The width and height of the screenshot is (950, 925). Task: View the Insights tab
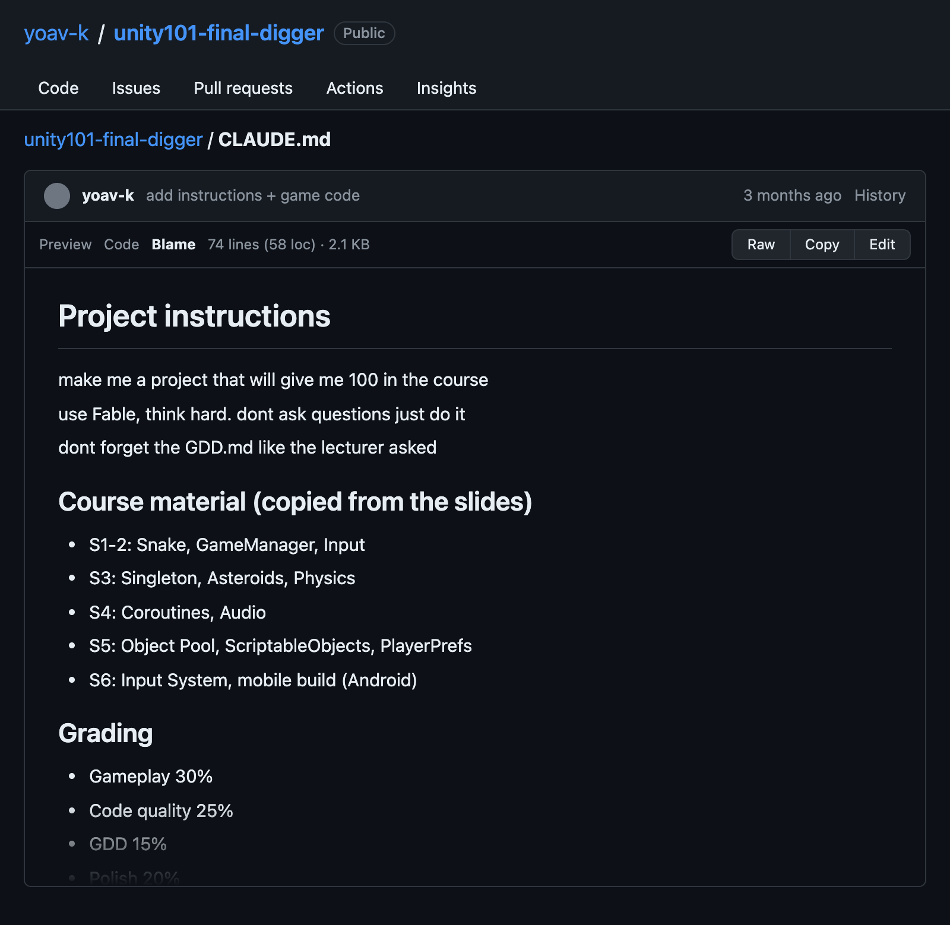pos(446,88)
